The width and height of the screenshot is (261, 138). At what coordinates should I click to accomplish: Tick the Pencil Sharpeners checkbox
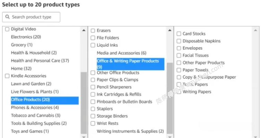pos(93,87)
